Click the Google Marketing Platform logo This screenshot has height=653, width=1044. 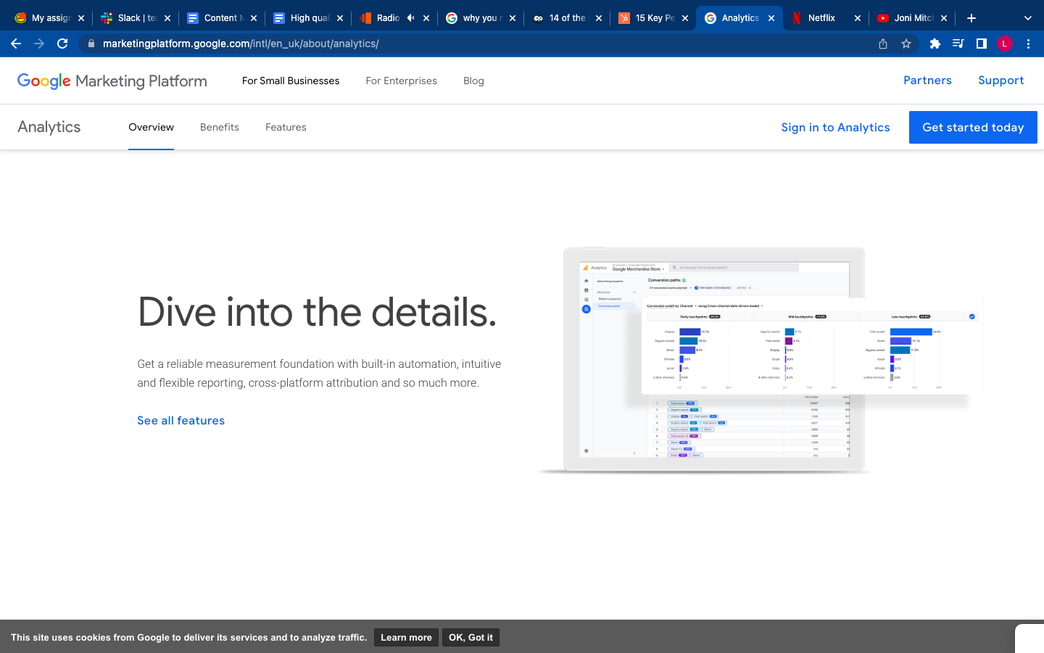point(112,81)
